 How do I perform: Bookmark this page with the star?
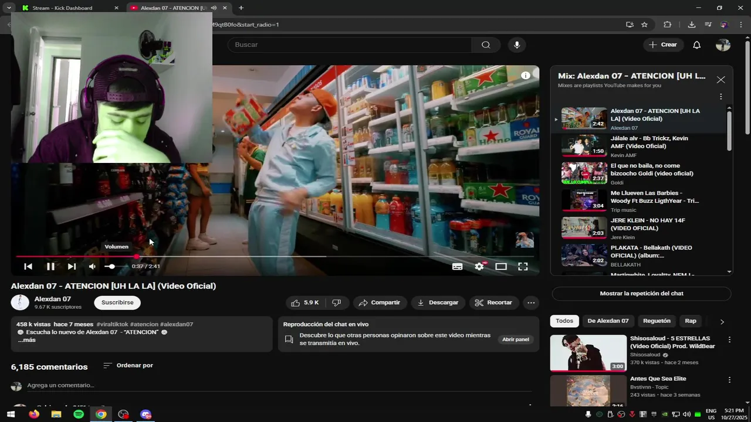click(644, 25)
